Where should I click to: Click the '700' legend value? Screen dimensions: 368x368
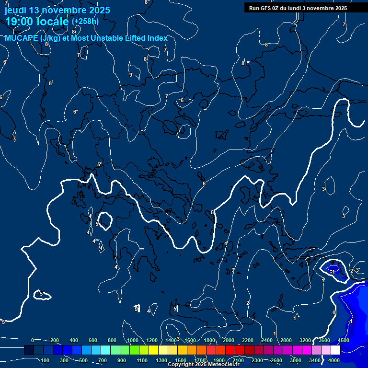[103, 360]
